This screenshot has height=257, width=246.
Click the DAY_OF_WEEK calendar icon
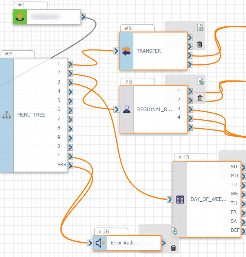pyautogui.click(x=180, y=199)
